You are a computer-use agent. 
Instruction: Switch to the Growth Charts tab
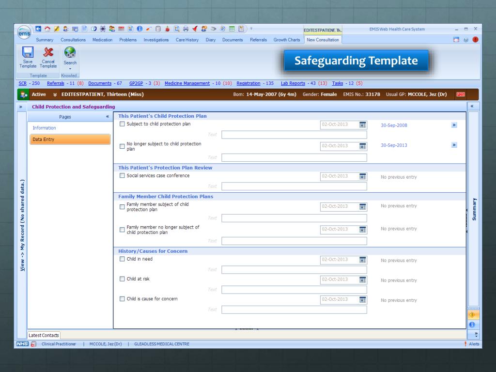pyautogui.click(x=287, y=40)
